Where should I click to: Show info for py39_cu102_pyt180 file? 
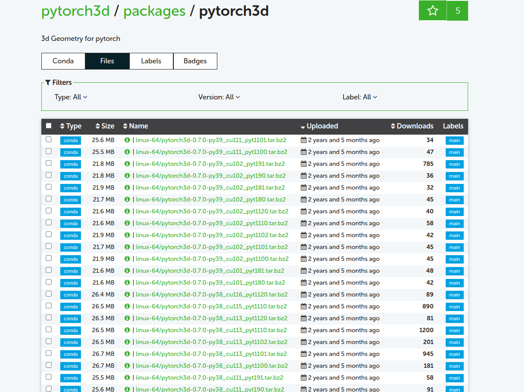[x=127, y=199]
